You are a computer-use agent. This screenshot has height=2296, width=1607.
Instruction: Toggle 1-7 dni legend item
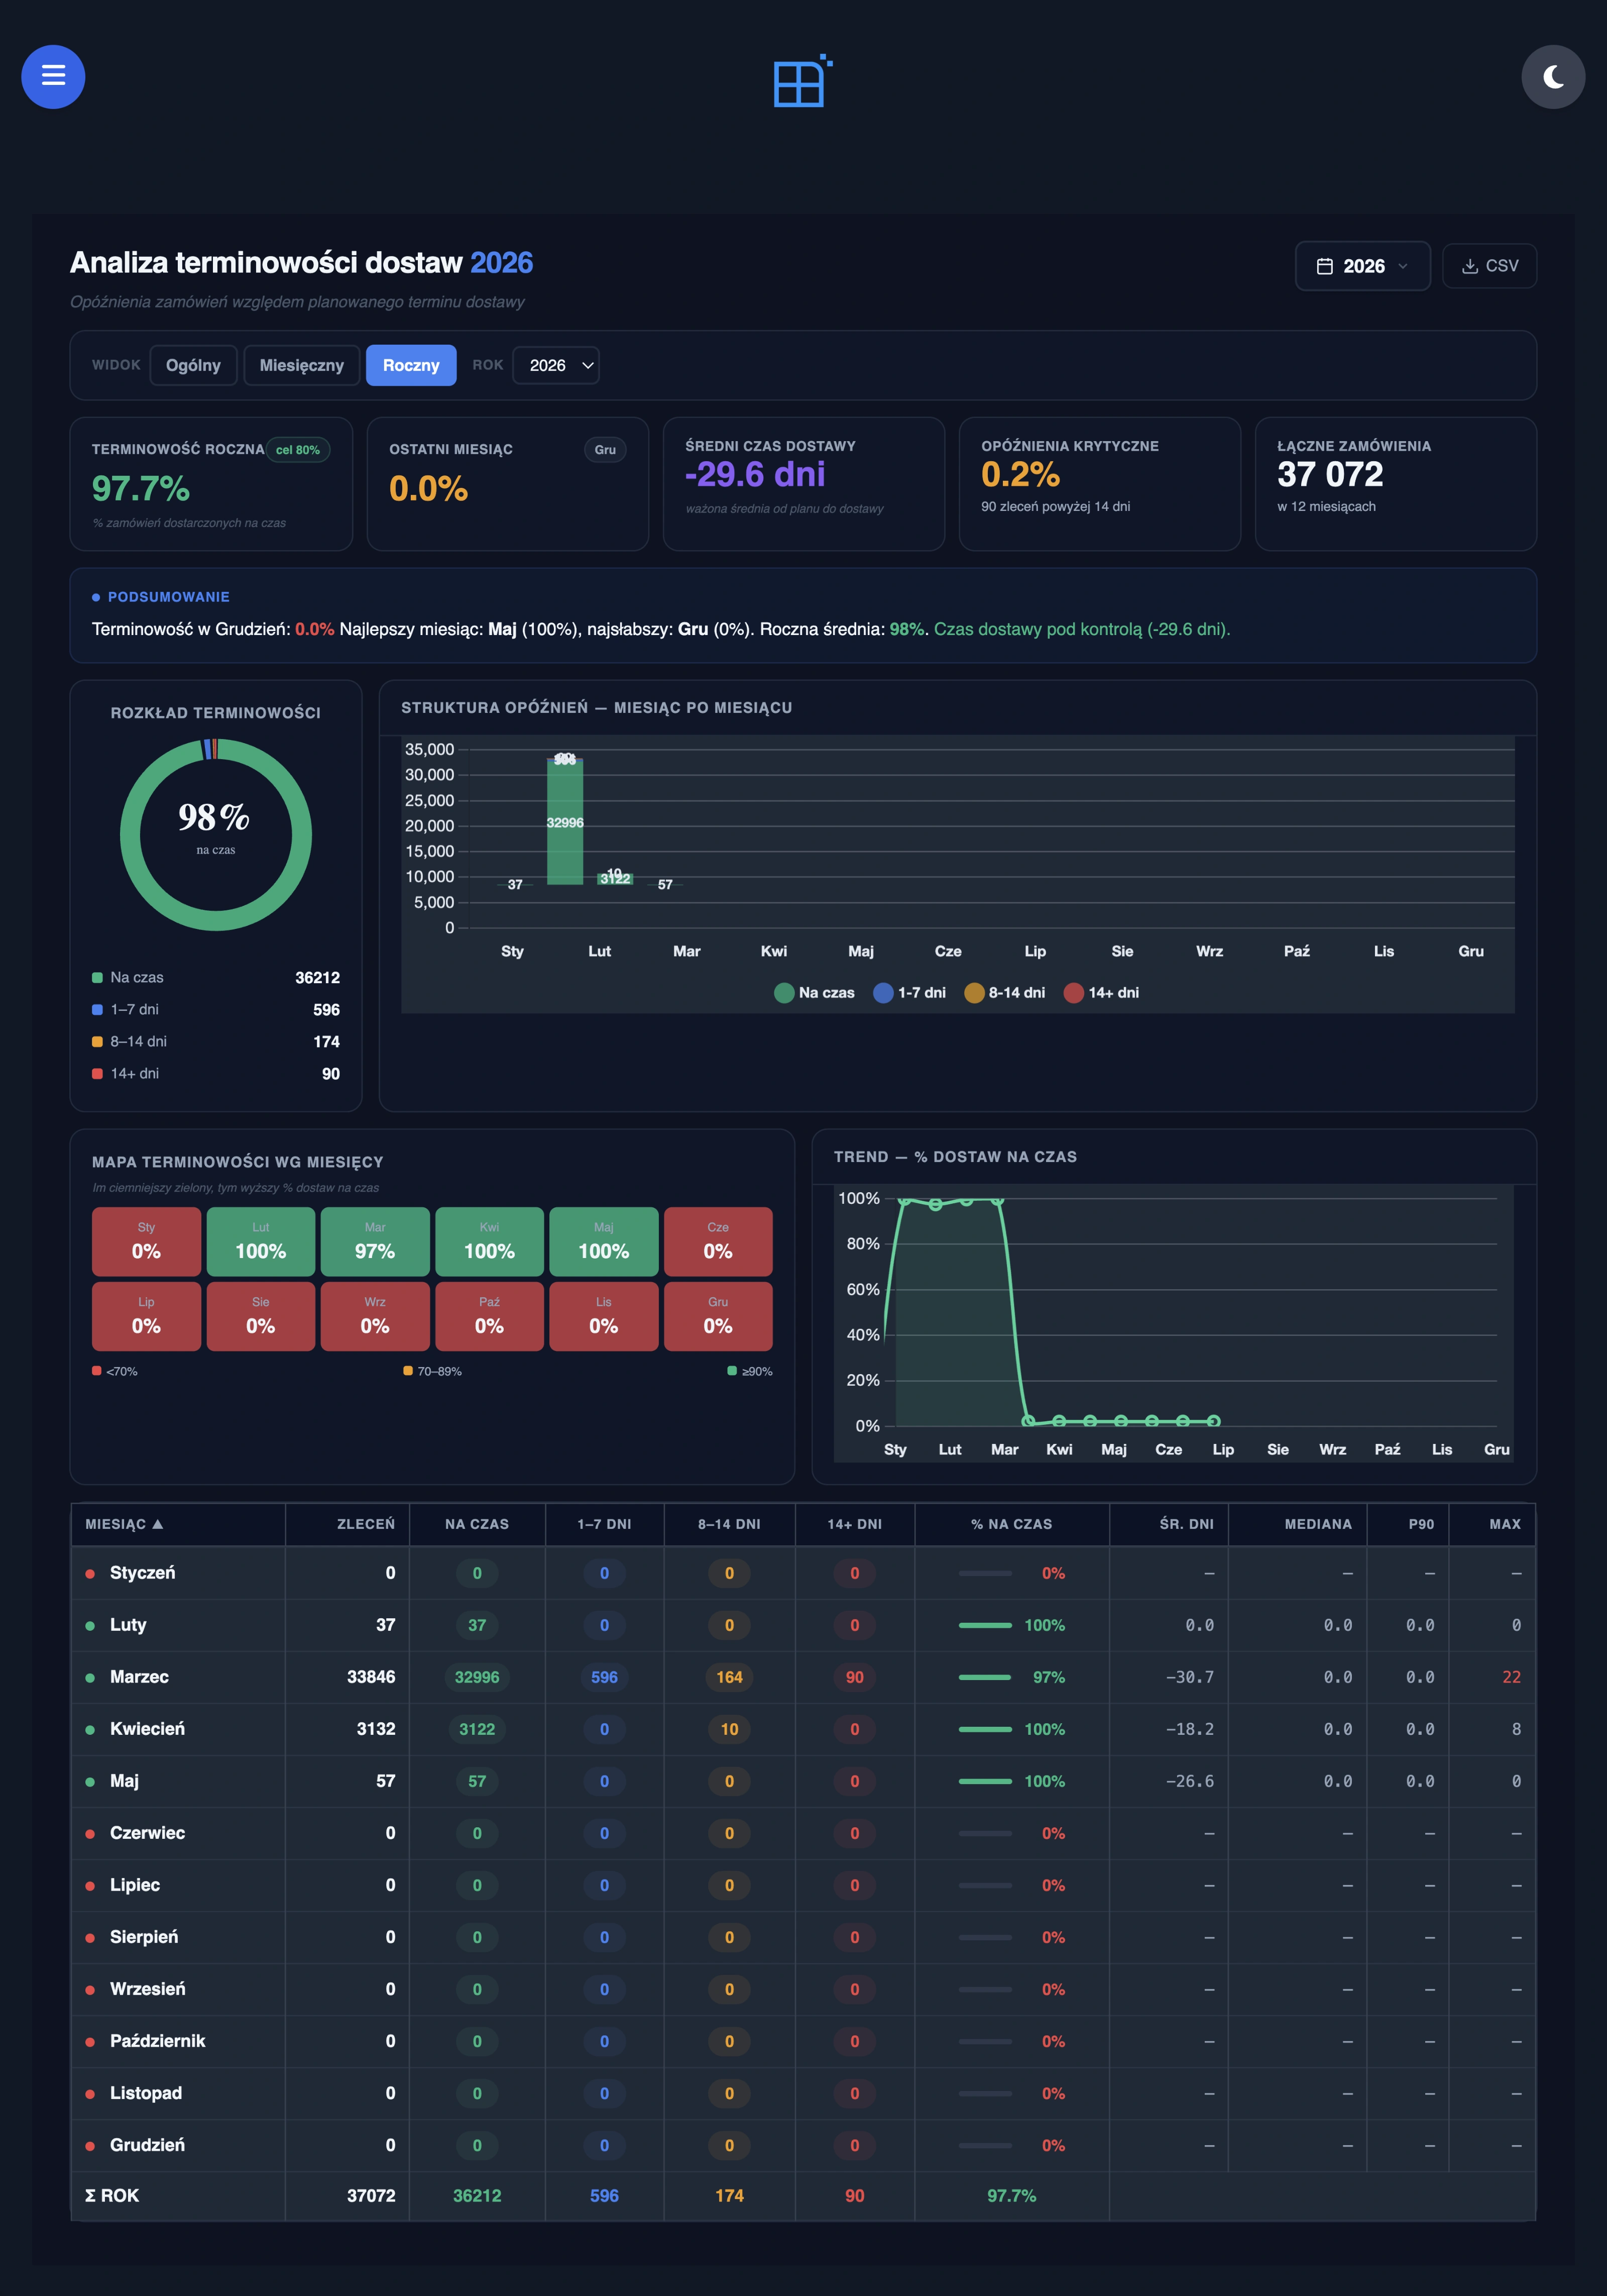click(908, 992)
